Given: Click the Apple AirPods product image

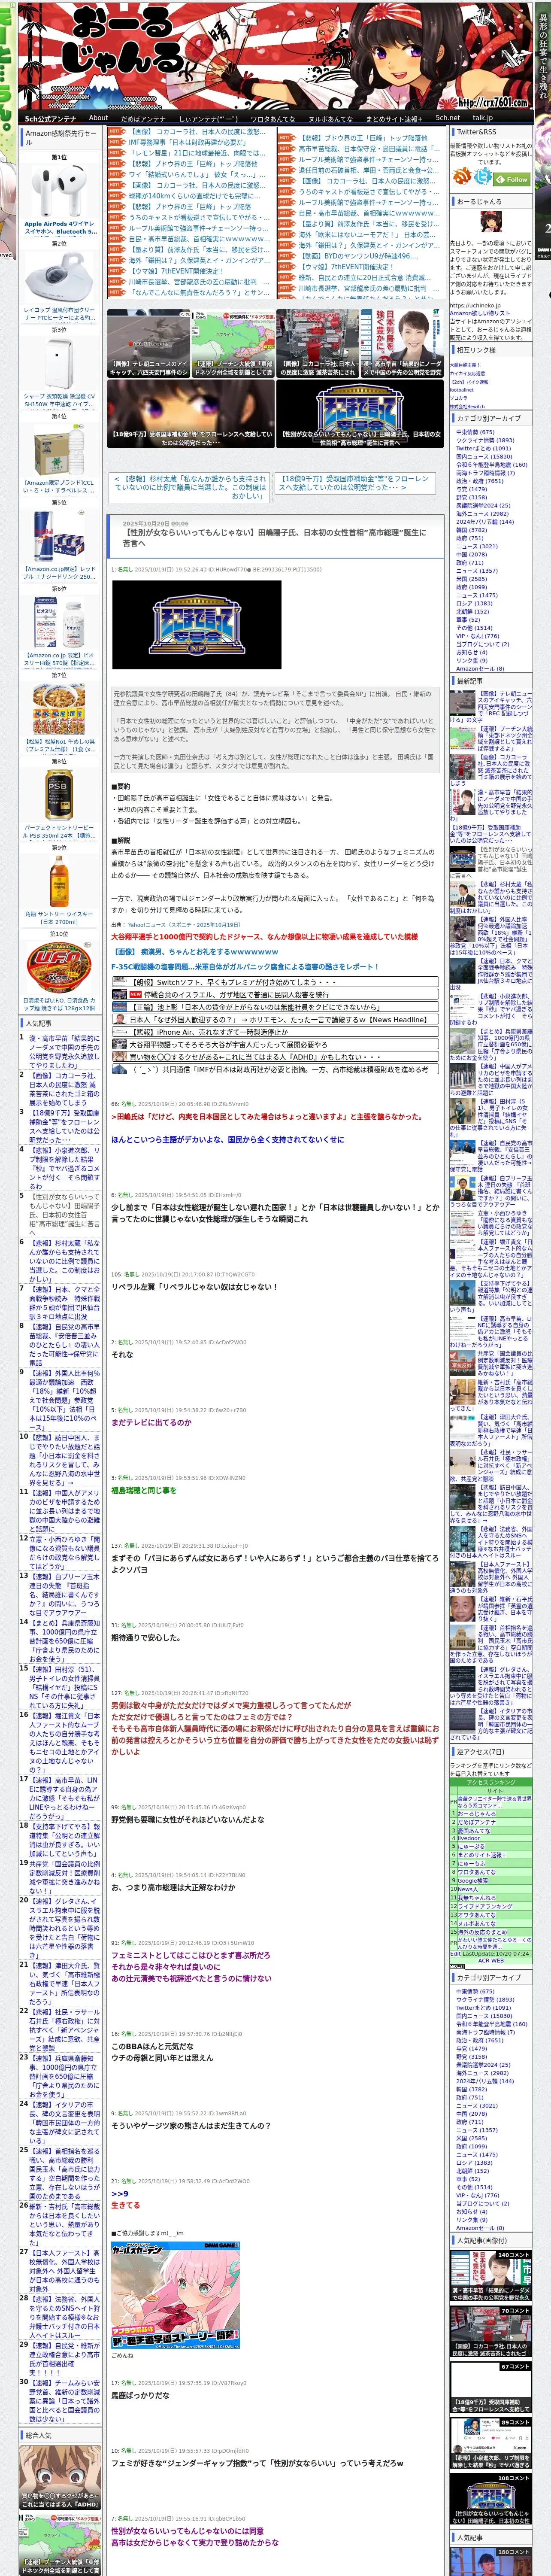Looking at the screenshot, I should [x=59, y=192].
